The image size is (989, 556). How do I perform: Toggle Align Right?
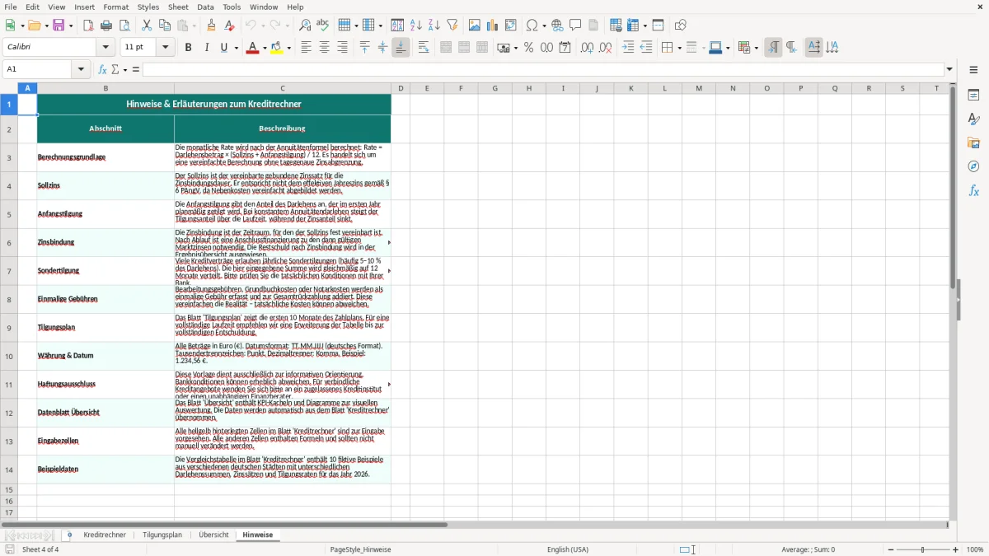pos(342,48)
